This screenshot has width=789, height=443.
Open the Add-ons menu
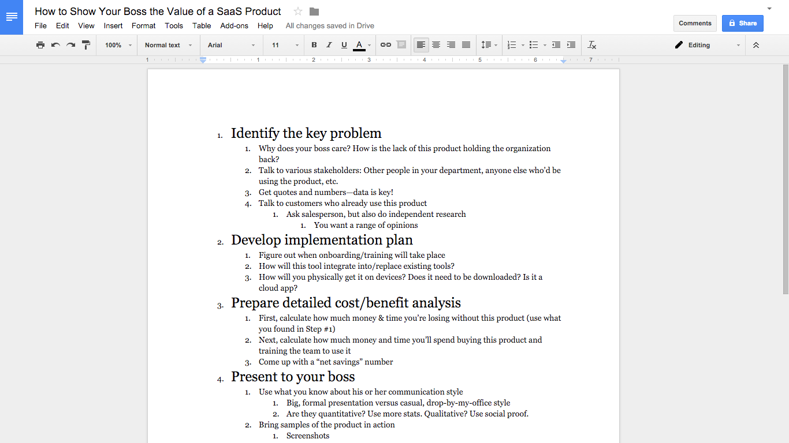tap(234, 25)
